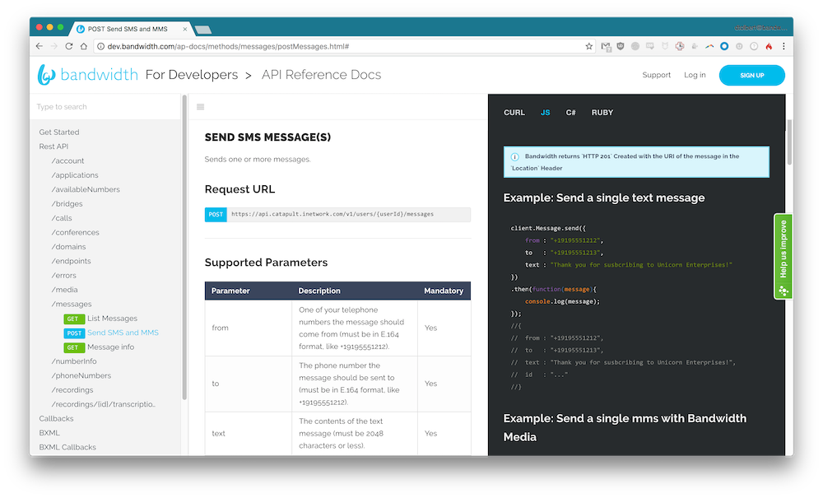Toggle the sidebar hamburger icon
This screenshot has height=498, width=823.
coord(200,107)
